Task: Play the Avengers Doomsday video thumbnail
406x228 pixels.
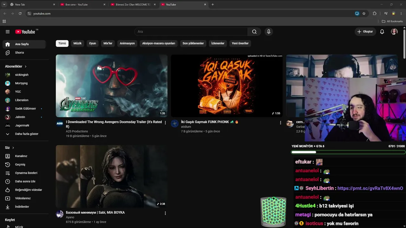Action: (x=112, y=86)
